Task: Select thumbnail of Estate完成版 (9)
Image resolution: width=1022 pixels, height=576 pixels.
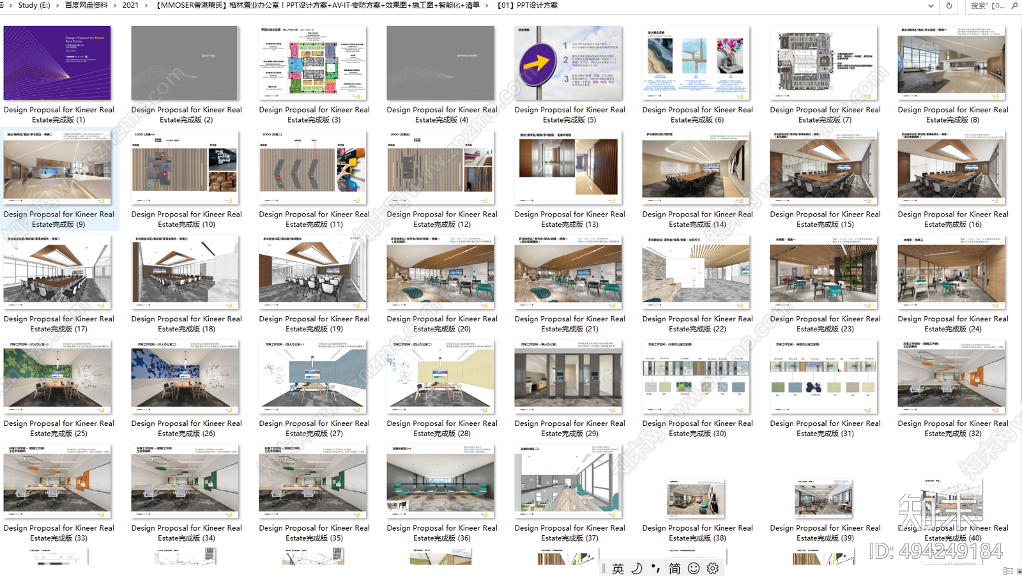Action: tap(57, 167)
